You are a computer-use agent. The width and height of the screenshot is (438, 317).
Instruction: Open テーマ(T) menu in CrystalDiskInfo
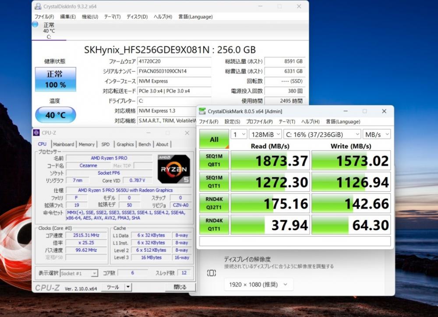coord(112,17)
